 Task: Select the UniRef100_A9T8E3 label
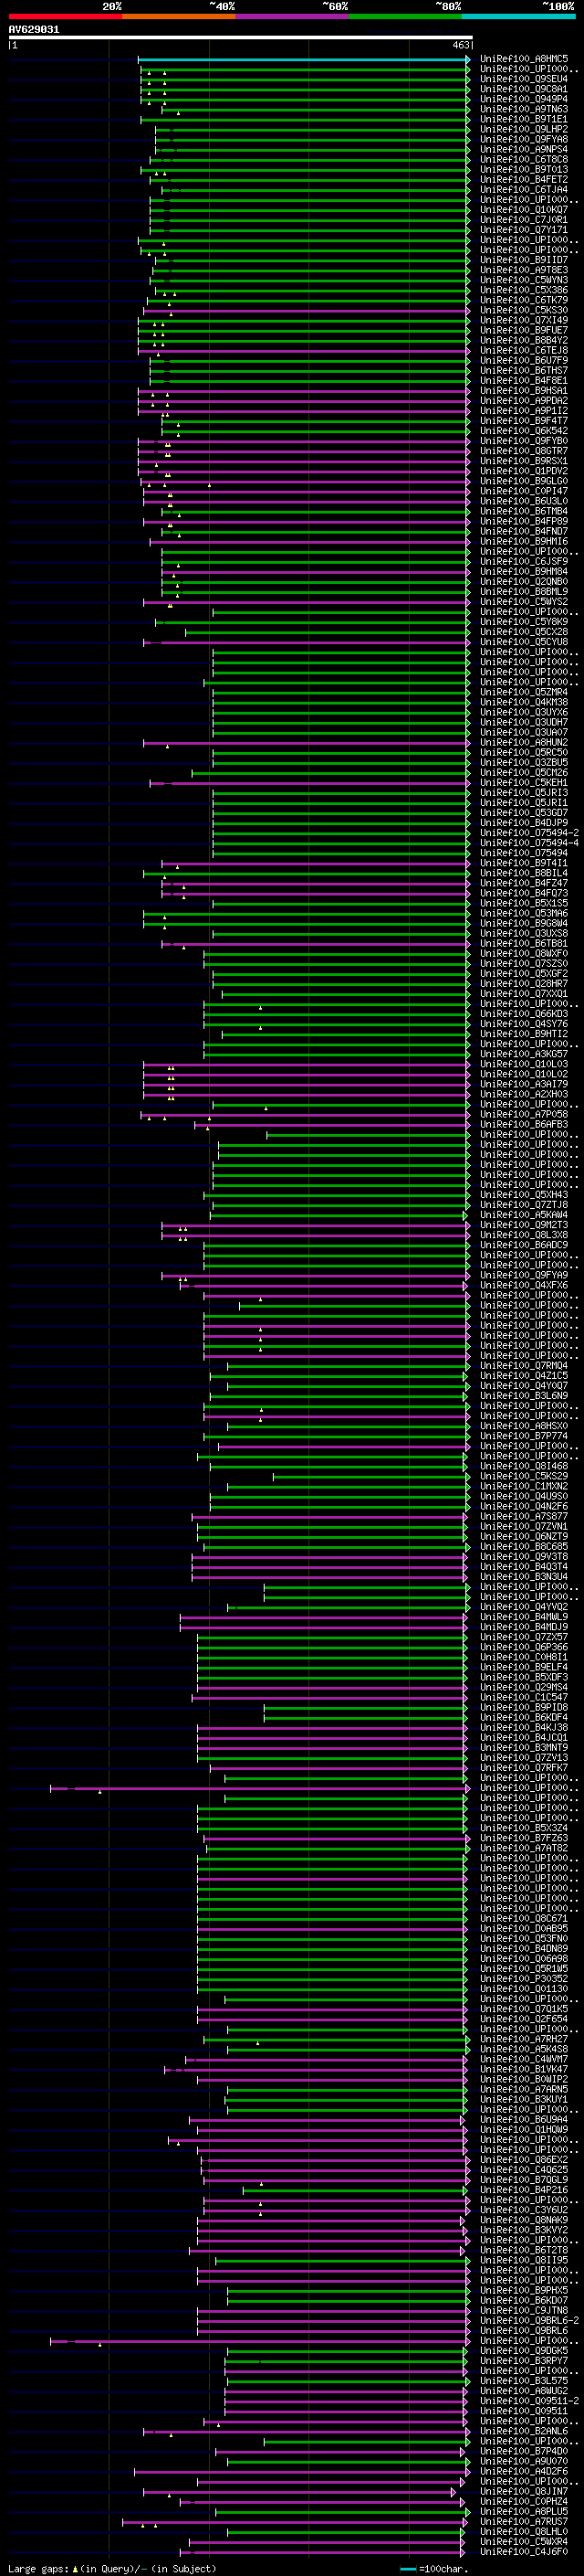524,270
